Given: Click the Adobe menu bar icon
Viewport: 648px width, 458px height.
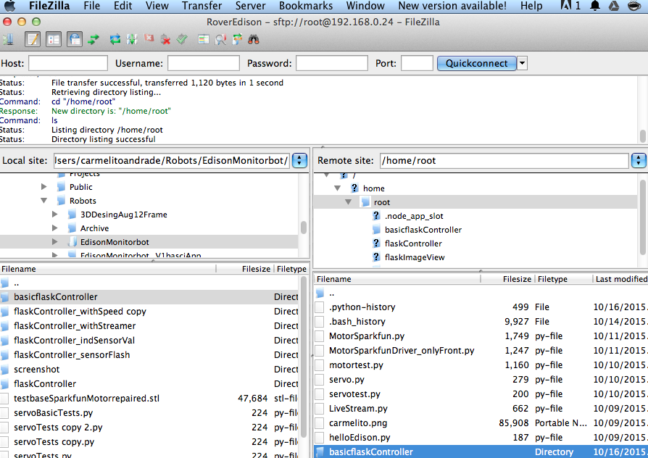Looking at the screenshot, I should click(570, 6).
